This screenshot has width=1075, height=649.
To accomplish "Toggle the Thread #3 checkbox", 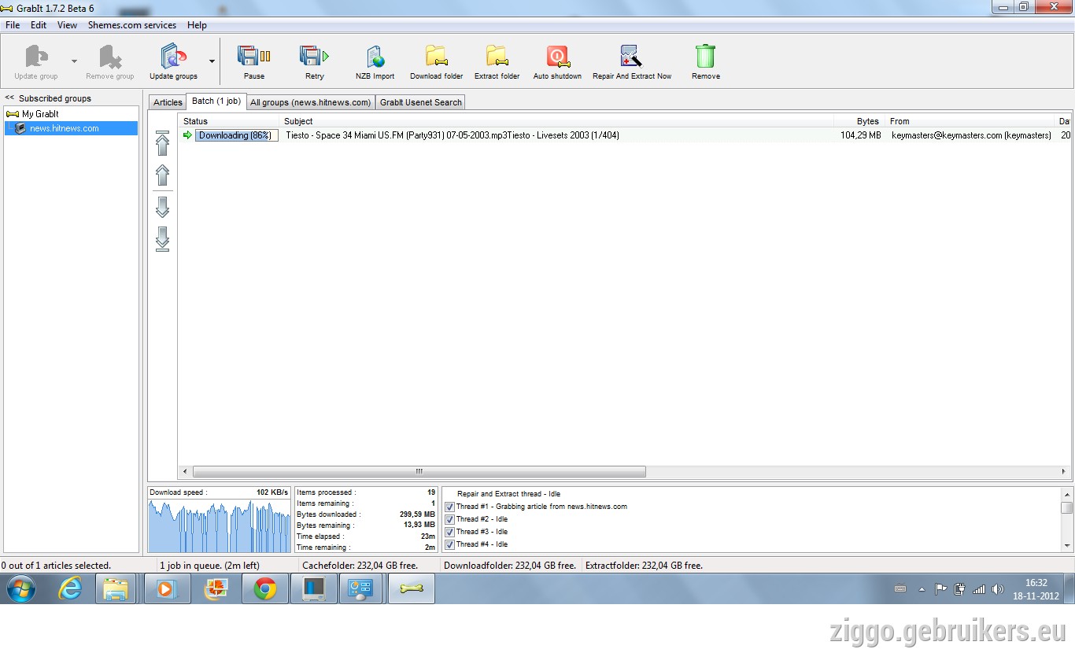I will (x=449, y=532).
